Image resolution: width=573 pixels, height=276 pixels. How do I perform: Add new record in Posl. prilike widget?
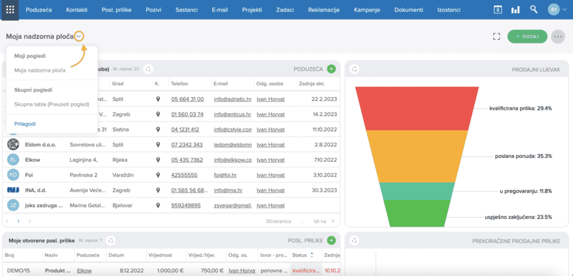click(x=331, y=240)
